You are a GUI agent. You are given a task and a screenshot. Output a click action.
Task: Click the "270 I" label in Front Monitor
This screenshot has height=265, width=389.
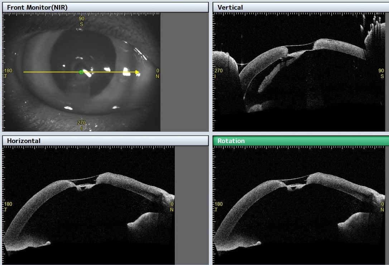click(x=82, y=125)
